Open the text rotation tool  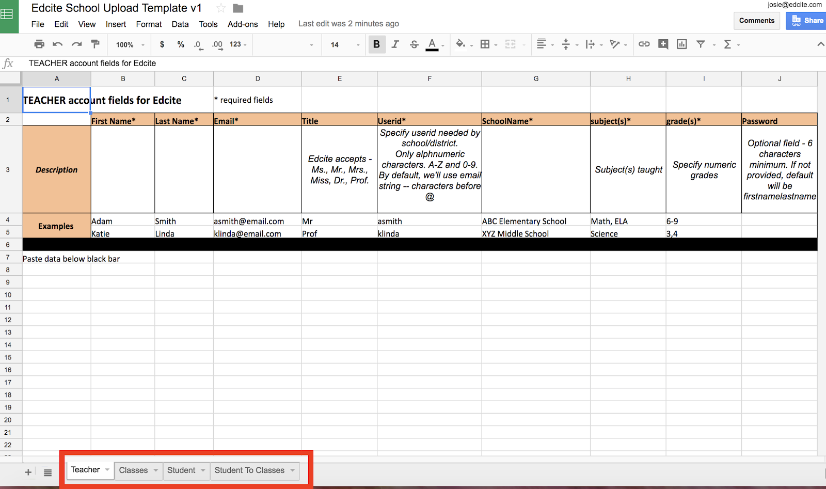615,44
